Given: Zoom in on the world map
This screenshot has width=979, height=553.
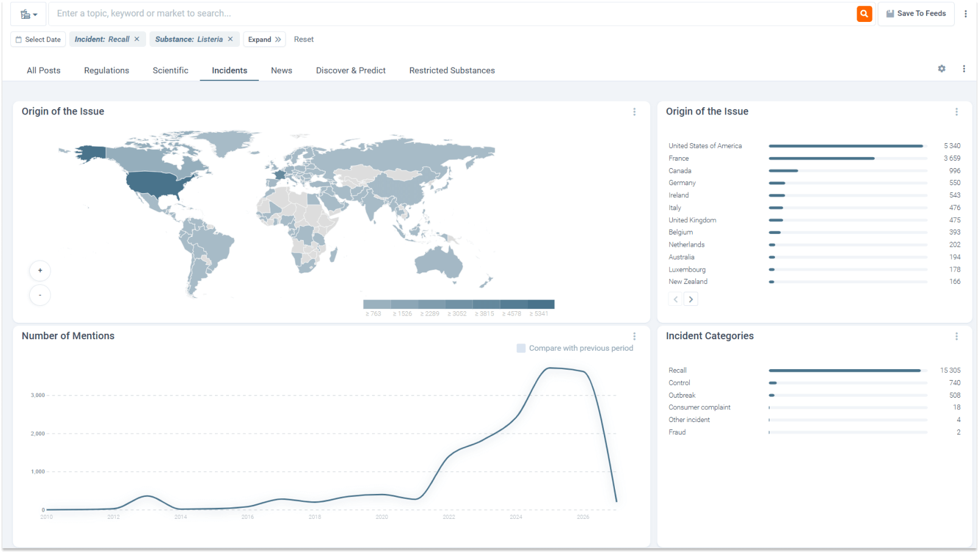Looking at the screenshot, I should click(x=40, y=270).
